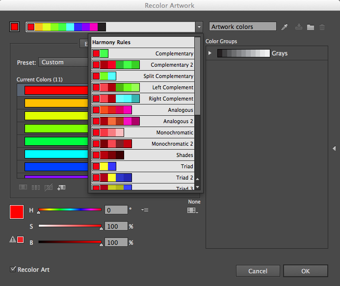Click the harmony list scrollbar thumb
340x286 pixels.
coord(197,76)
